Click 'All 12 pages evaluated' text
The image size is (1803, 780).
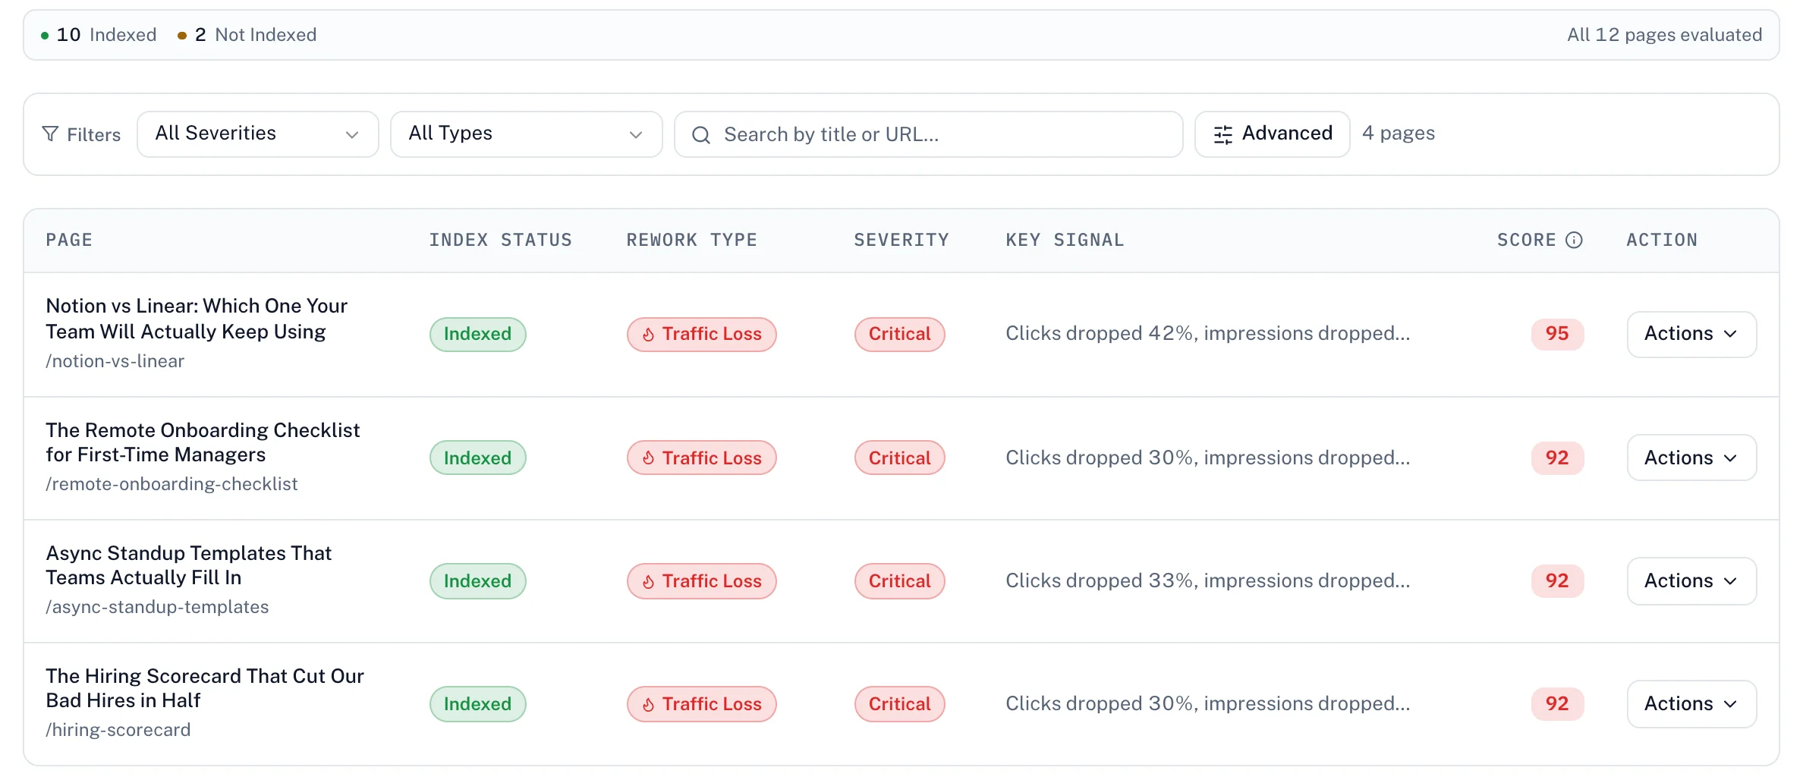pyautogui.click(x=1665, y=35)
